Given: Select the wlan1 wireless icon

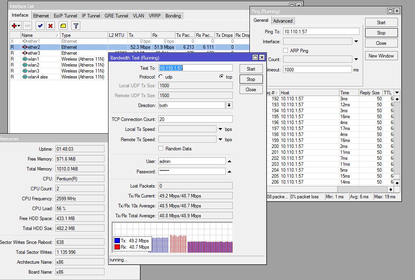Looking at the screenshot, I should click(25, 59).
